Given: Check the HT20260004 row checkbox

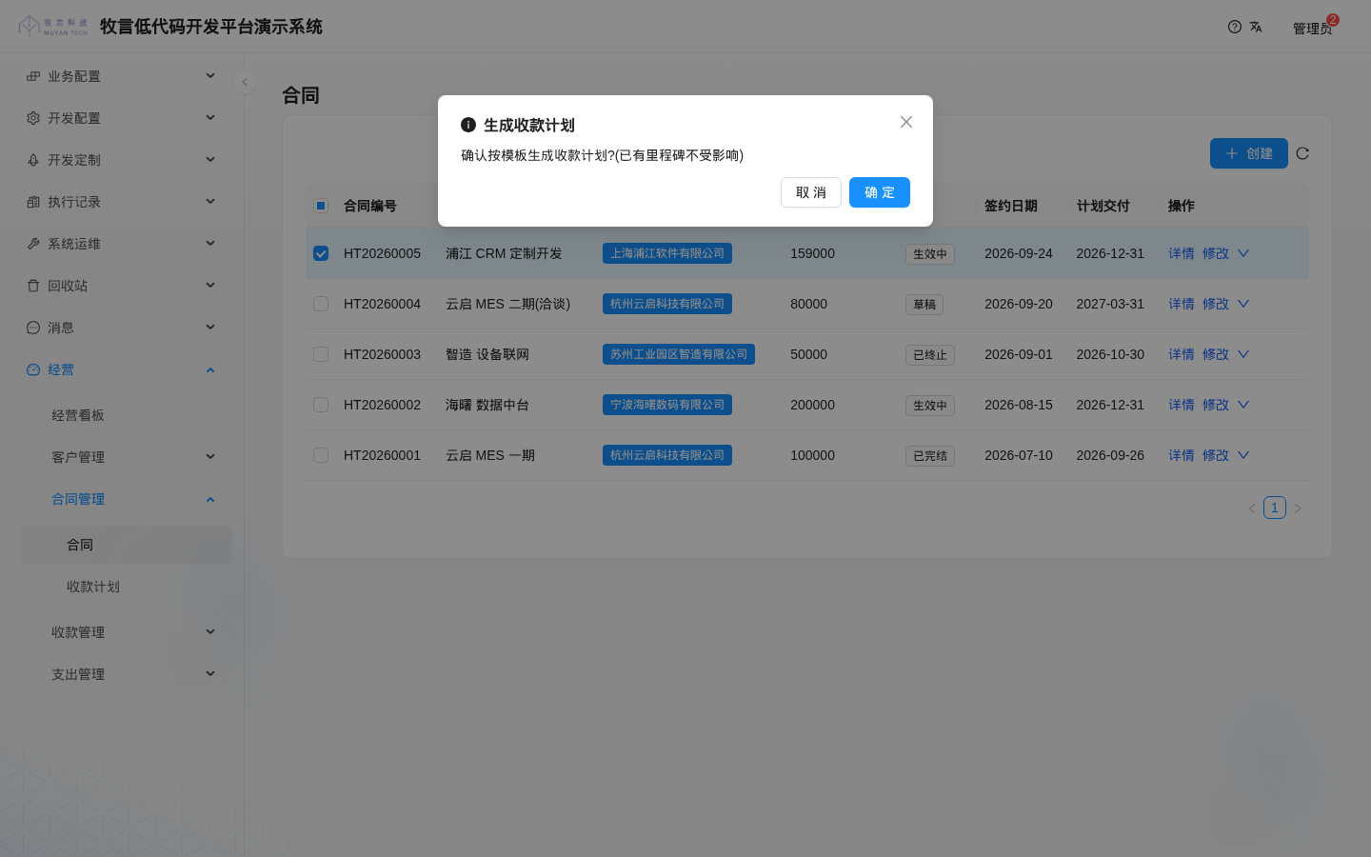Looking at the screenshot, I should pyautogui.click(x=321, y=304).
